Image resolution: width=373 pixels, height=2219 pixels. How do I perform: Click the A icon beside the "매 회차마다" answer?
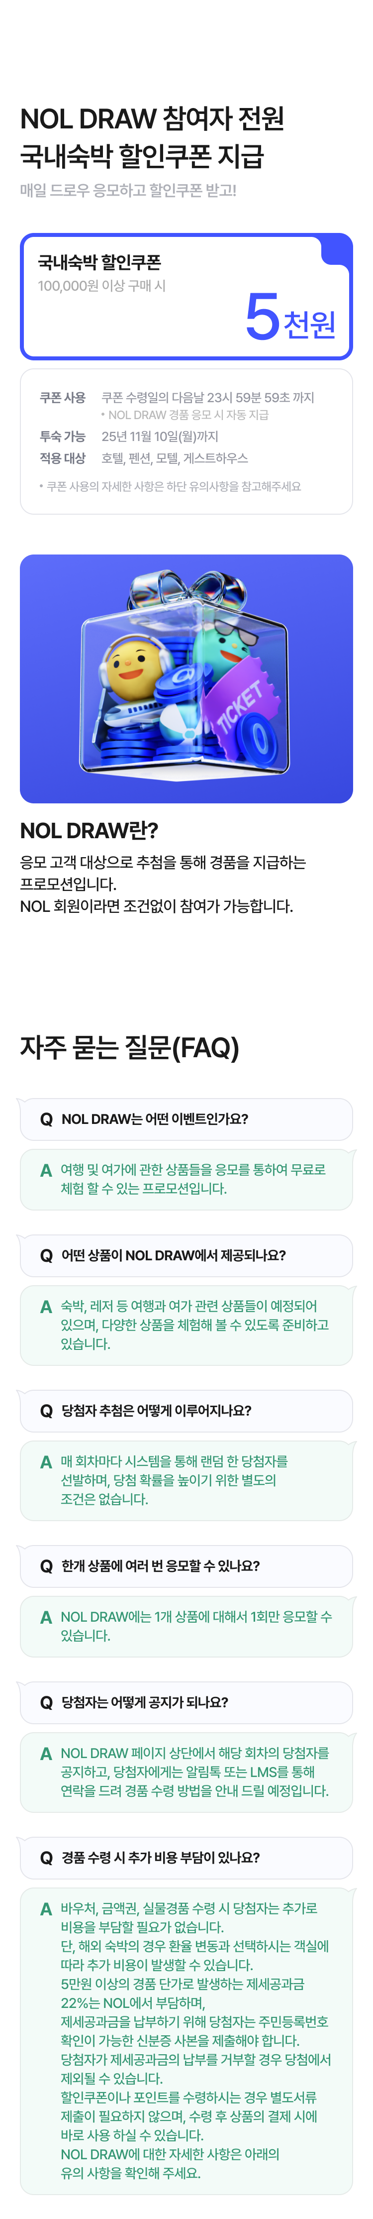(x=47, y=1462)
